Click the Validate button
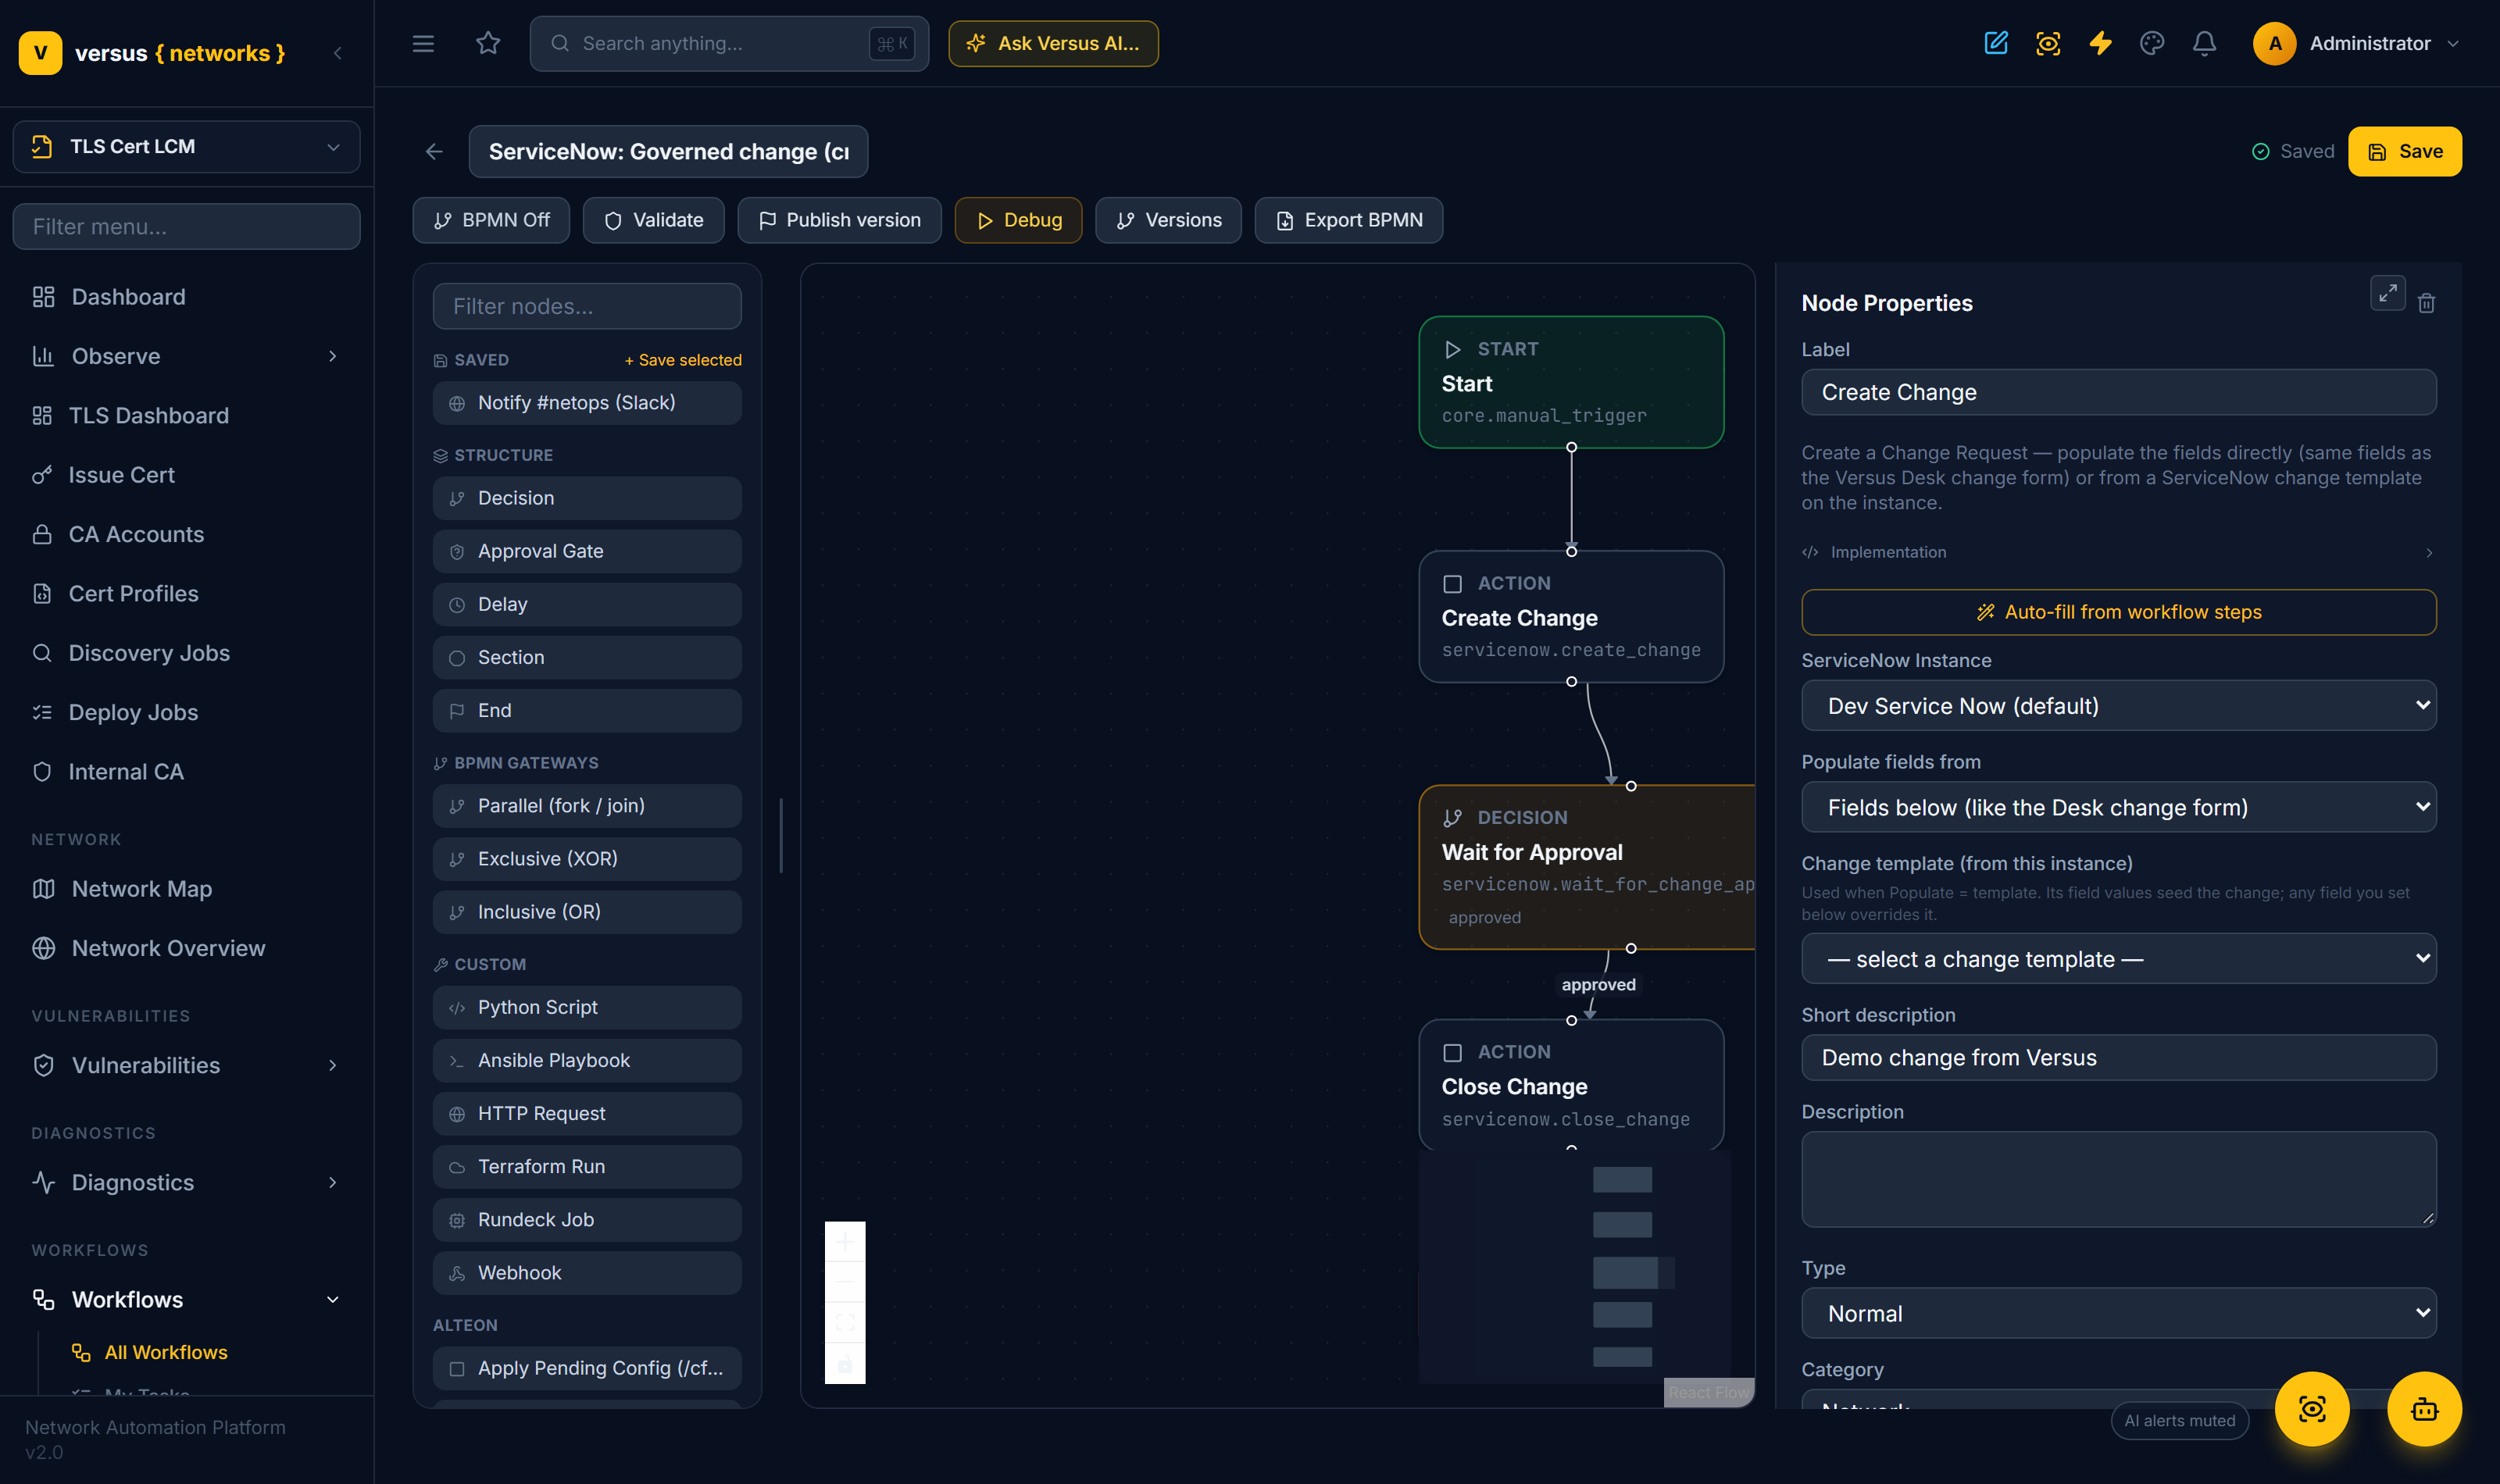The image size is (2500, 1484). click(653, 220)
